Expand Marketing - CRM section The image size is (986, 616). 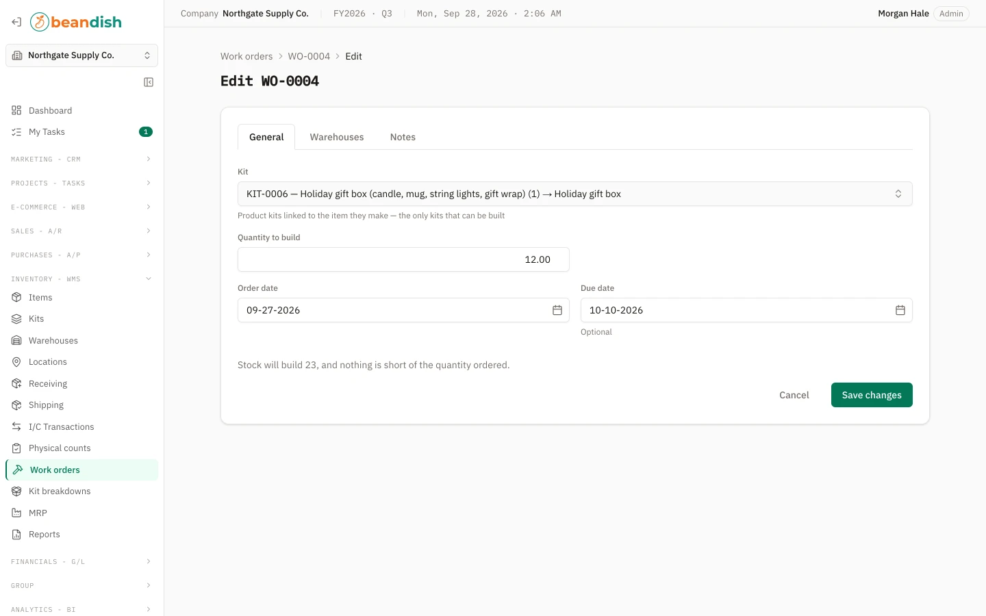81,159
